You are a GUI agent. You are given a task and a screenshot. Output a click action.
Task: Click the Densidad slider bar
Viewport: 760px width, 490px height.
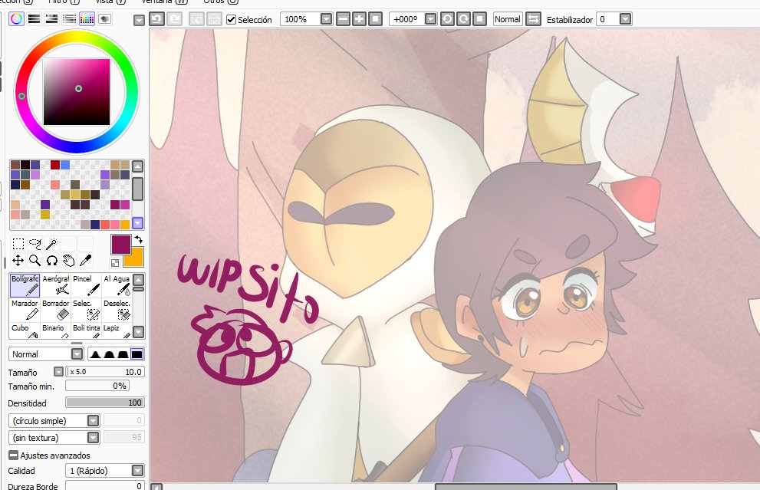105,403
